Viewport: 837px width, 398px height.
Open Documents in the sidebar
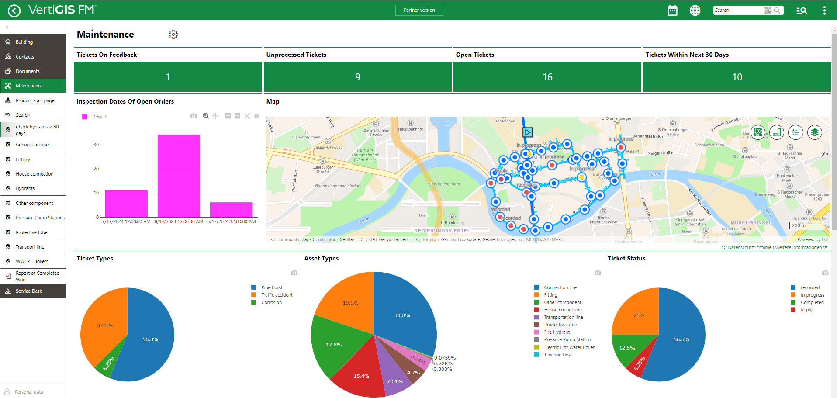[x=33, y=71]
